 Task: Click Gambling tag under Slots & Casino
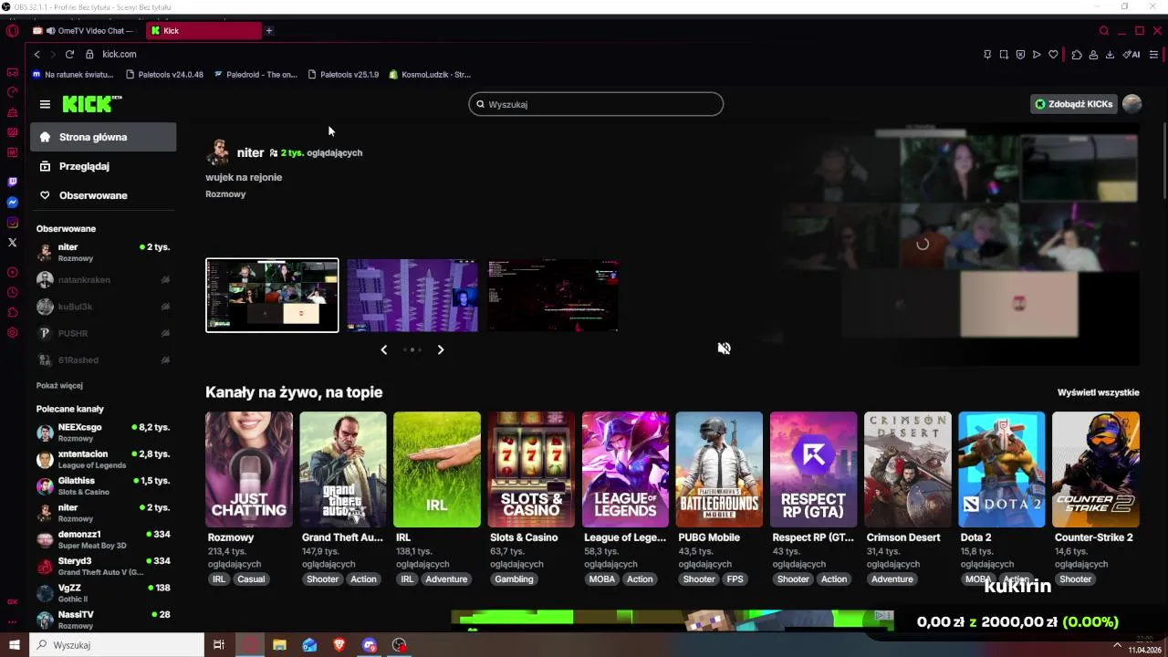point(514,579)
